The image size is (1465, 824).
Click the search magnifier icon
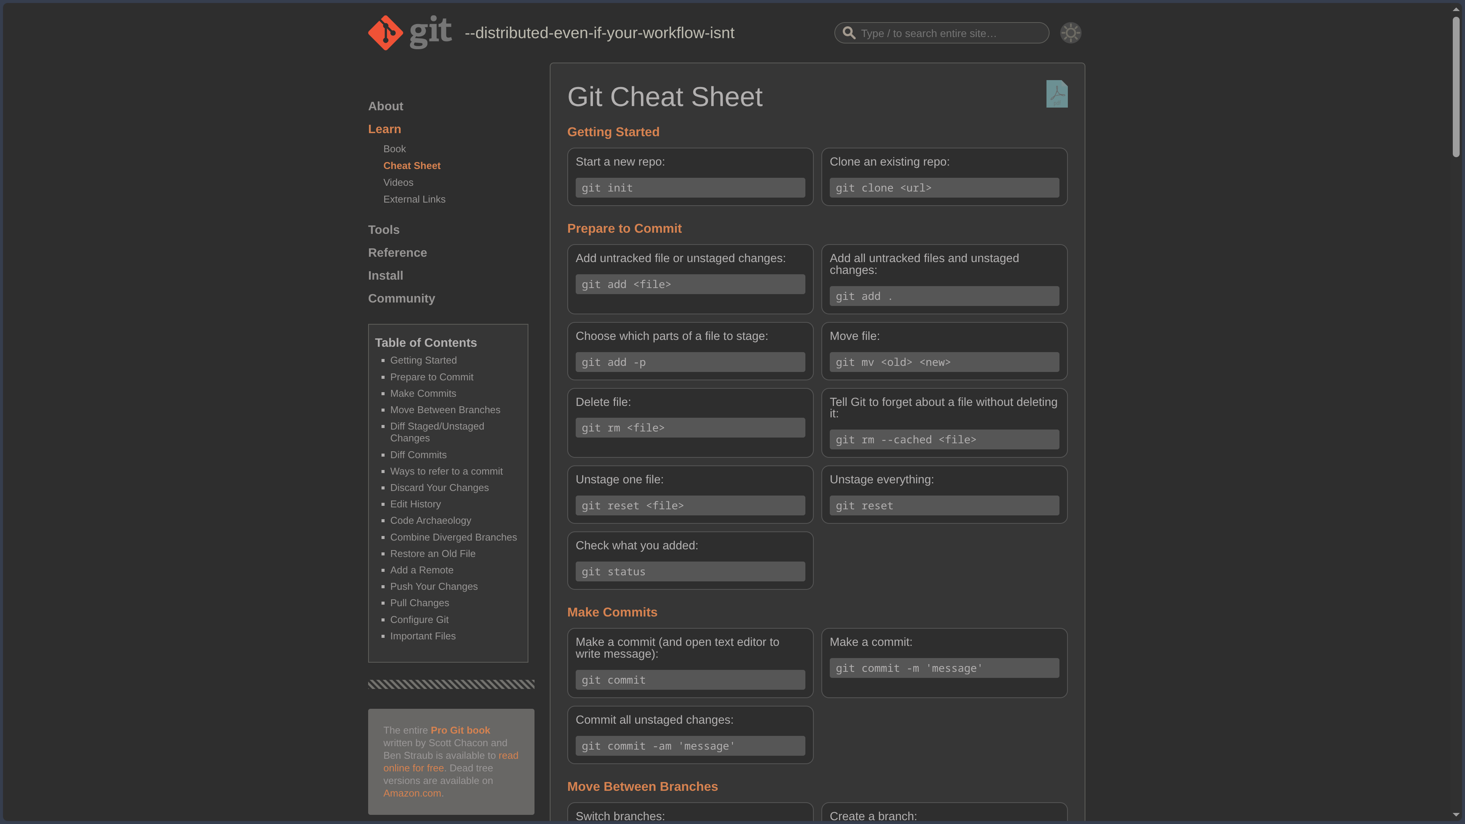click(x=848, y=33)
